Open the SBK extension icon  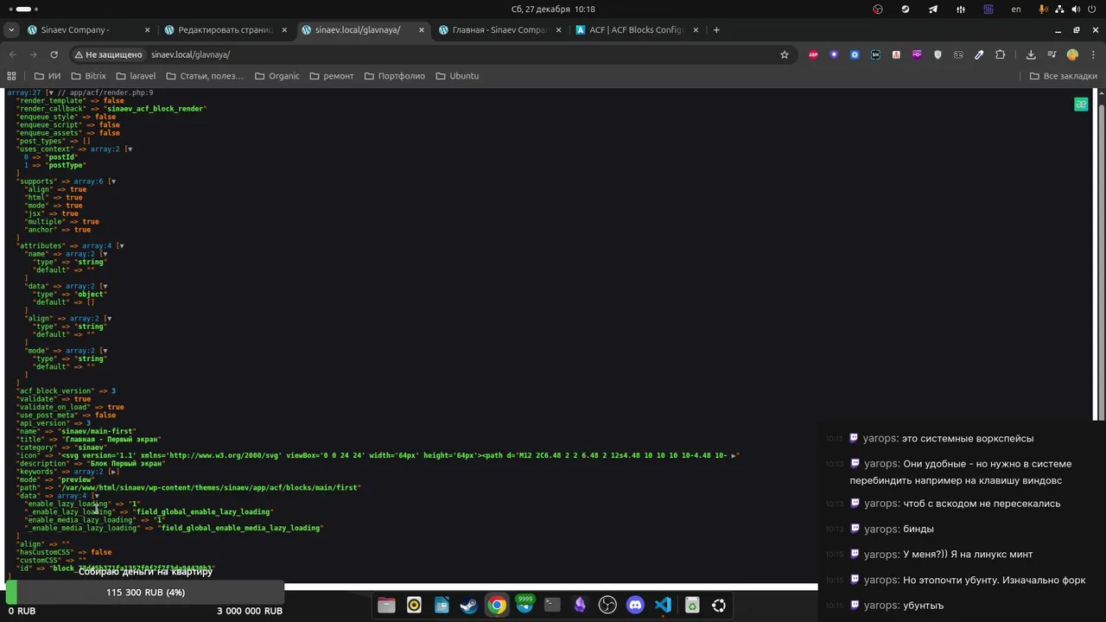click(875, 54)
